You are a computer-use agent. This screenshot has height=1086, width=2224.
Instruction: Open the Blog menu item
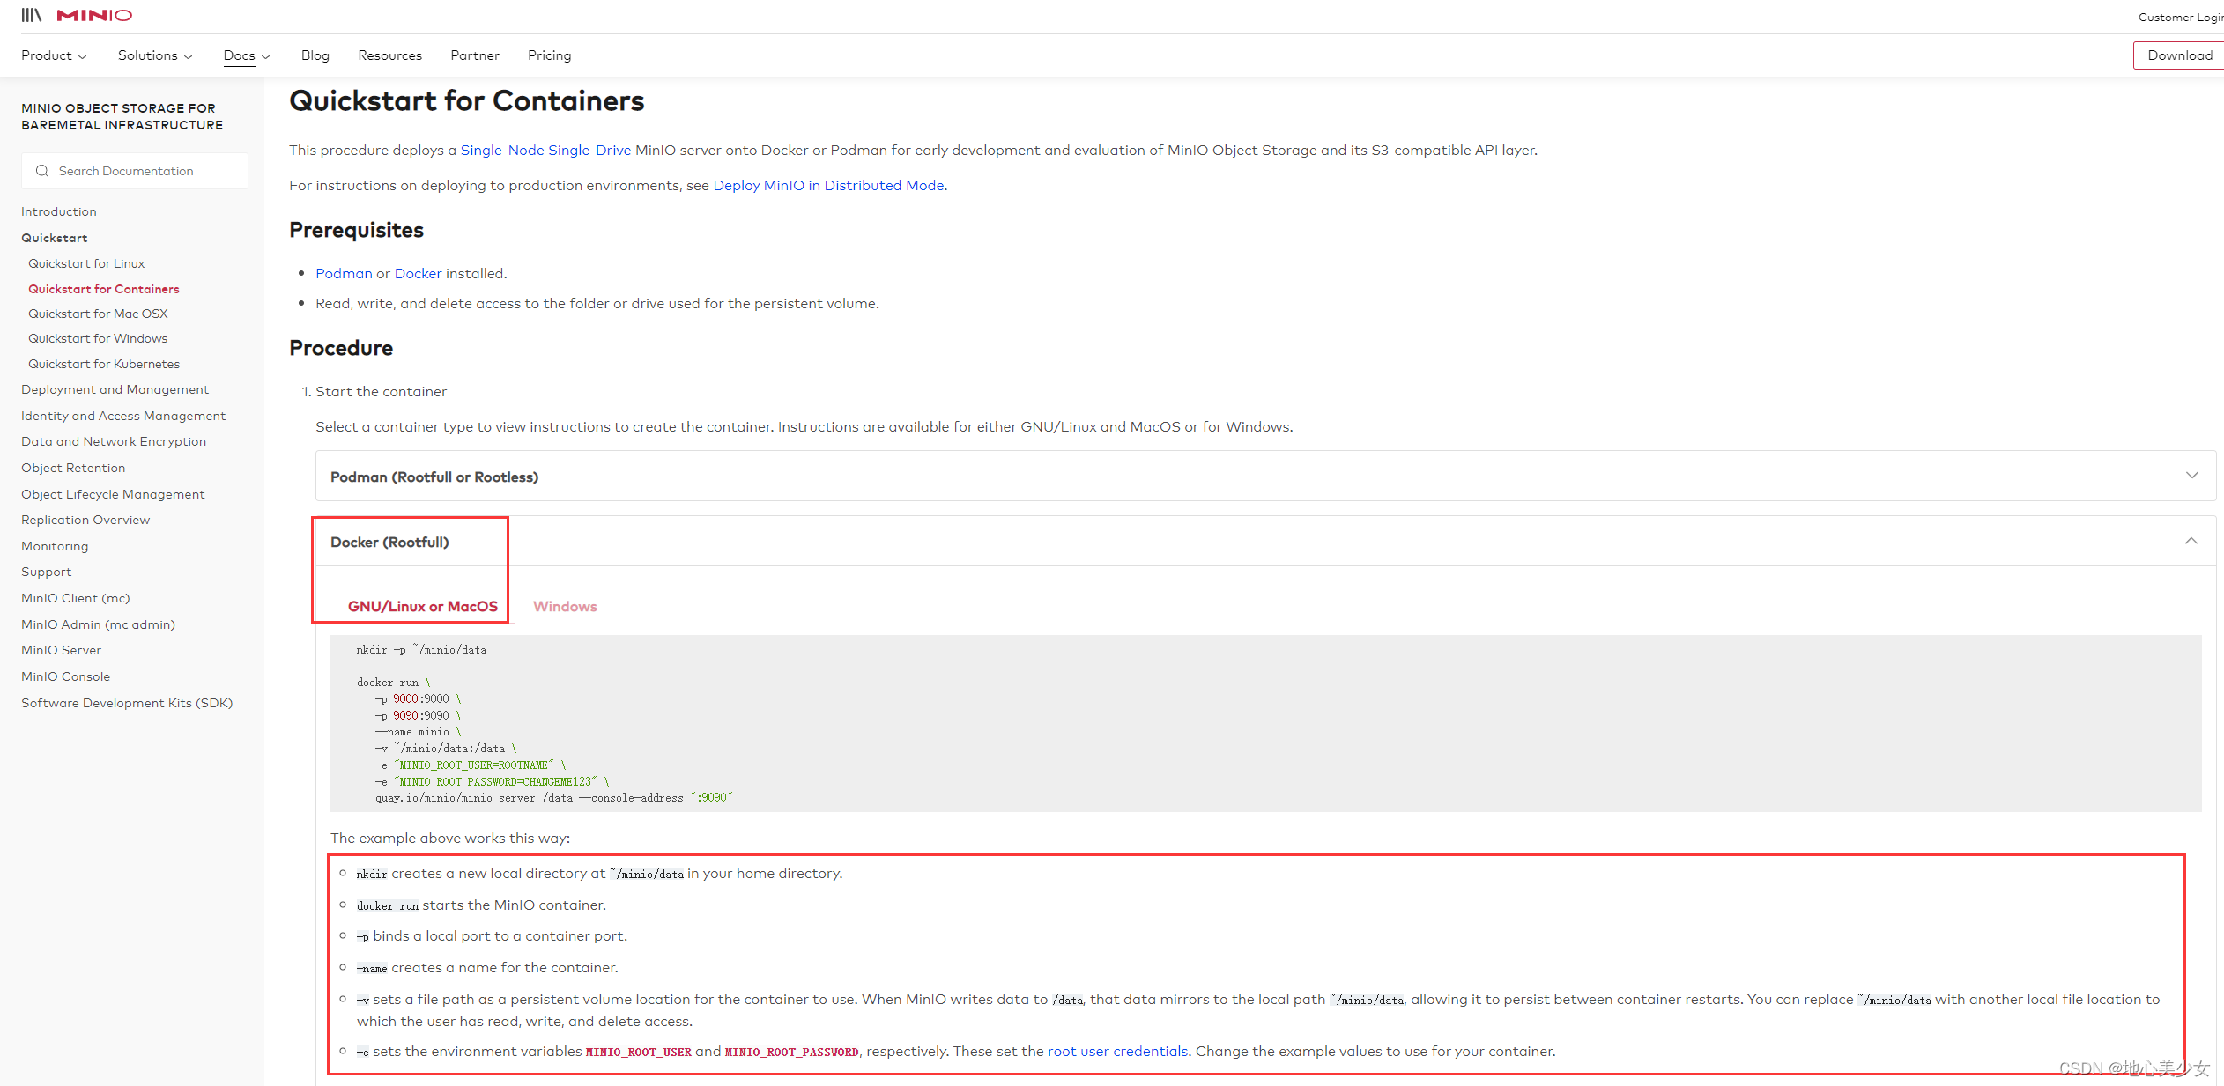coord(315,55)
